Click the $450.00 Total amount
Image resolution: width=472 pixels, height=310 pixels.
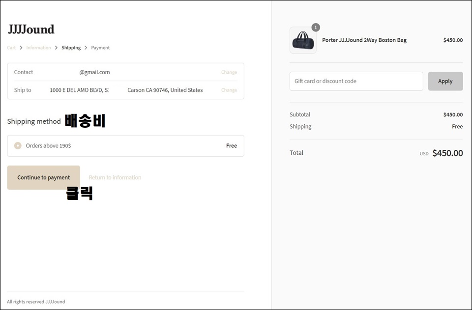[447, 153]
